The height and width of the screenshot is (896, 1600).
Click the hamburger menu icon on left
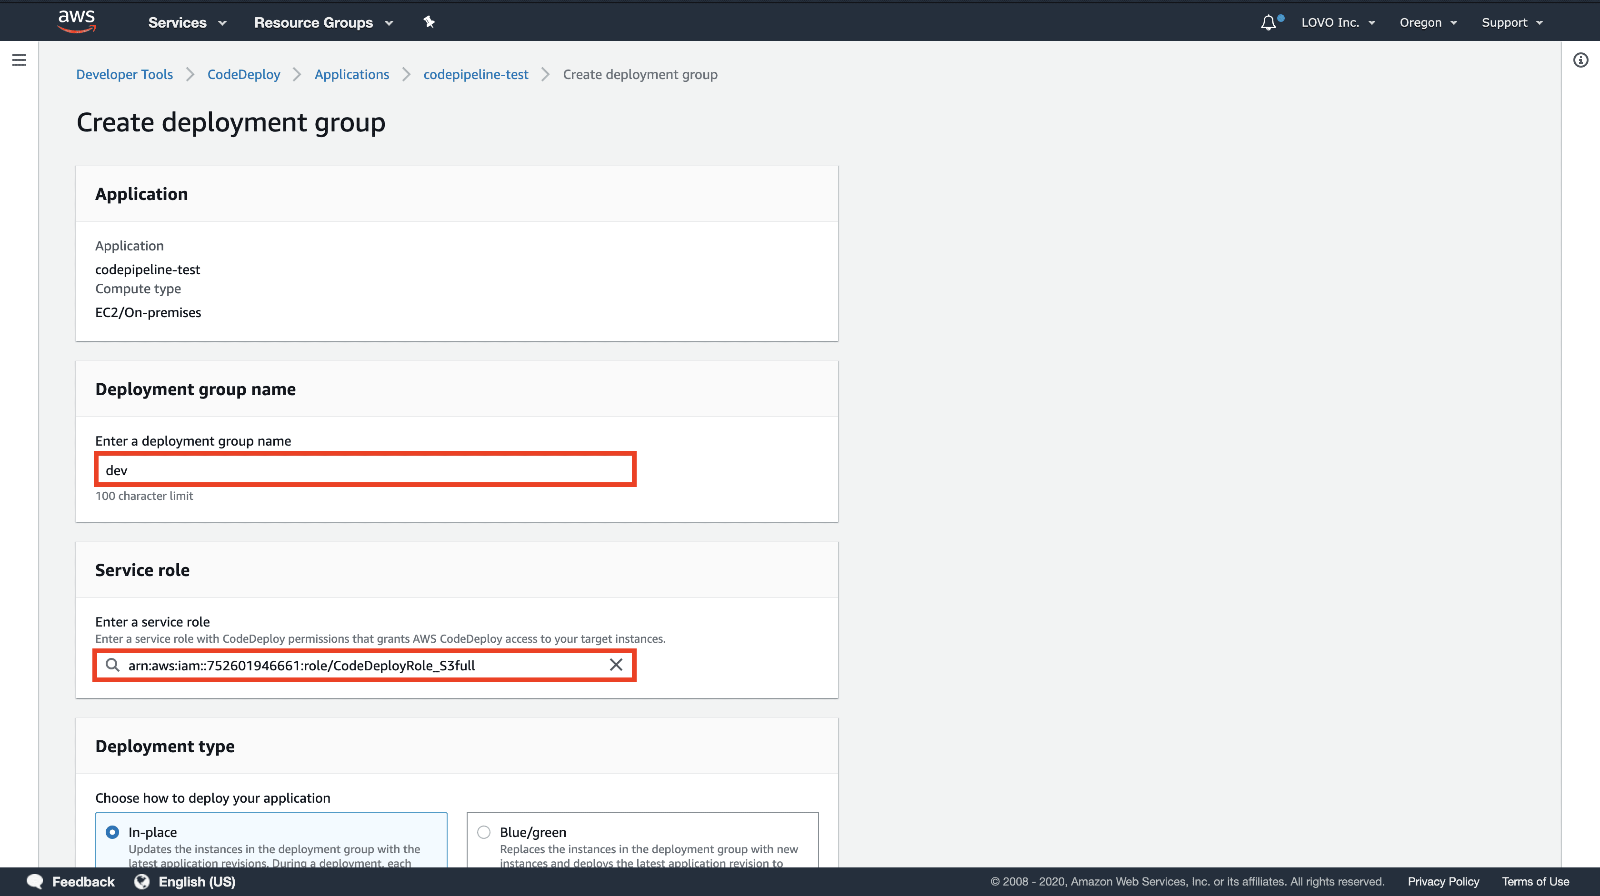tap(19, 61)
